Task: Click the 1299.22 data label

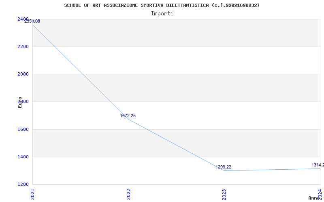Action: (224, 167)
